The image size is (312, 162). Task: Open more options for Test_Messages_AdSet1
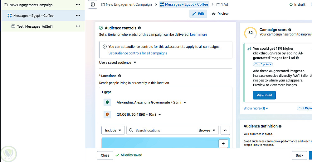coord(78,26)
